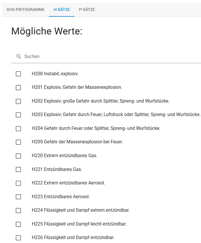This screenshot has width=201, height=243.
Task: Open the P-Sätze tab
Action: [87, 10]
